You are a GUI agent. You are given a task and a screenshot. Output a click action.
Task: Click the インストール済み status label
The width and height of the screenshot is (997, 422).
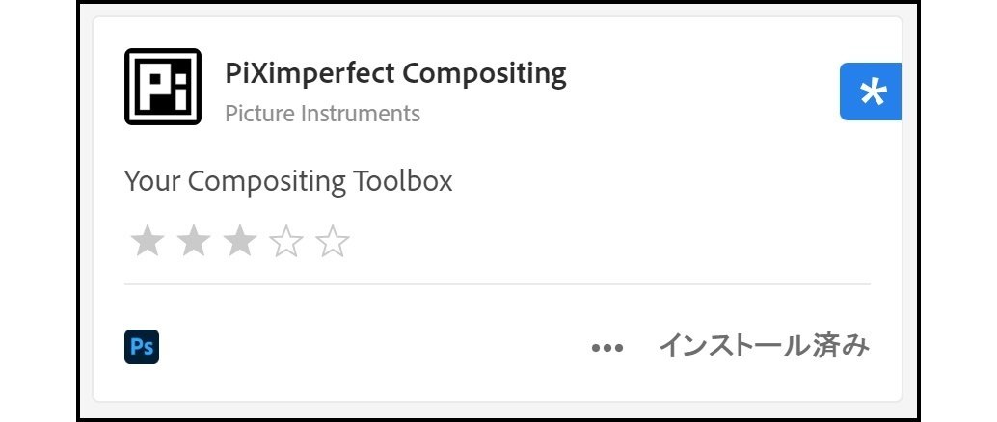764,346
